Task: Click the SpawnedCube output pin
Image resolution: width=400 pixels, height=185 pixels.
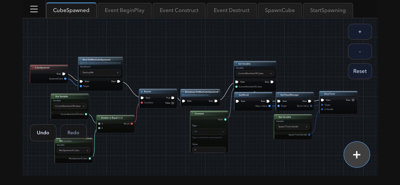Action: point(65,79)
